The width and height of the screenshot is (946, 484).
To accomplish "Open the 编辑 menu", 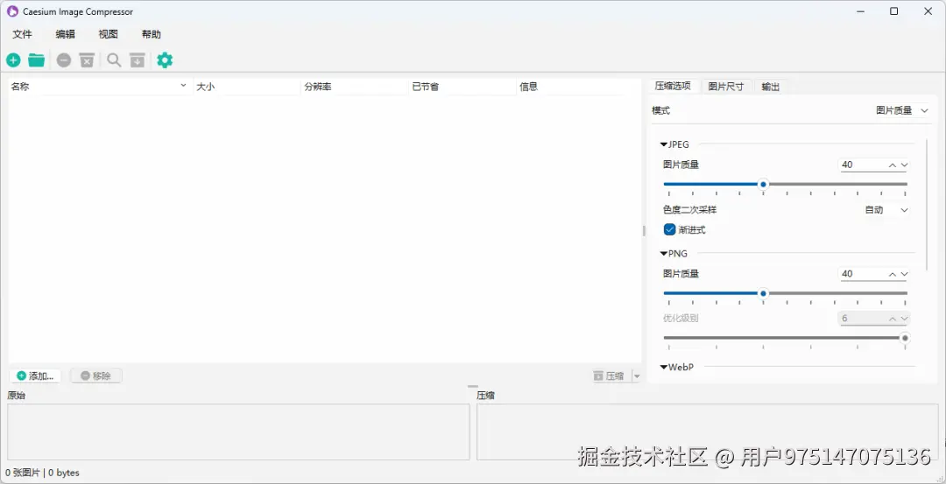I will (65, 34).
